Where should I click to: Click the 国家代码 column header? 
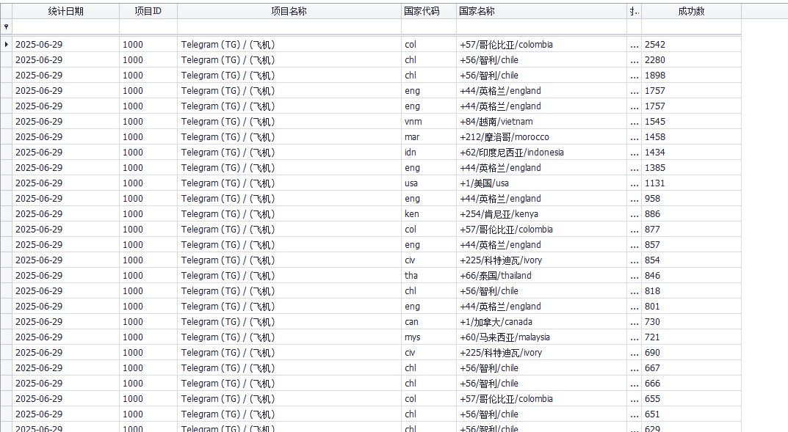point(429,11)
